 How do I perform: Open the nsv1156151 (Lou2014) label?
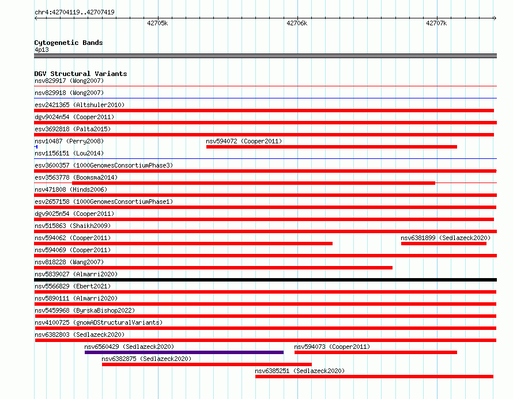tap(69, 153)
